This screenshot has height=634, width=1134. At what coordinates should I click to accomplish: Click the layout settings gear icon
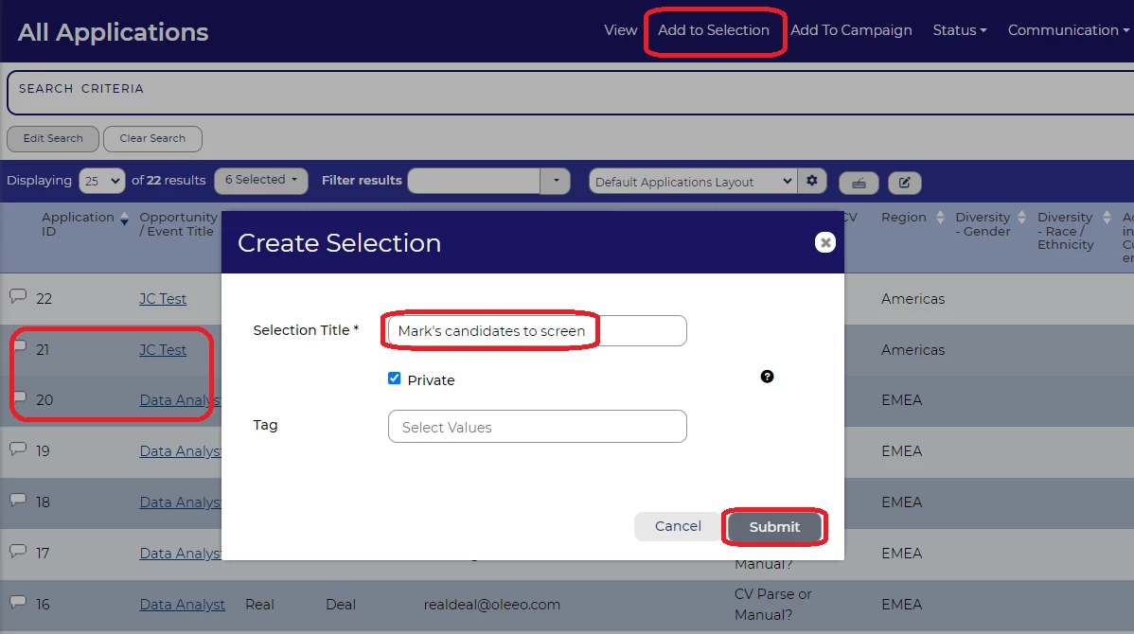[x=812, y=181]
